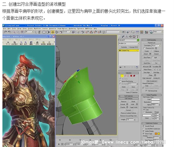
Task: Click Zoom In magnifier in ACDSee window
Action: (x=26, y=43)
